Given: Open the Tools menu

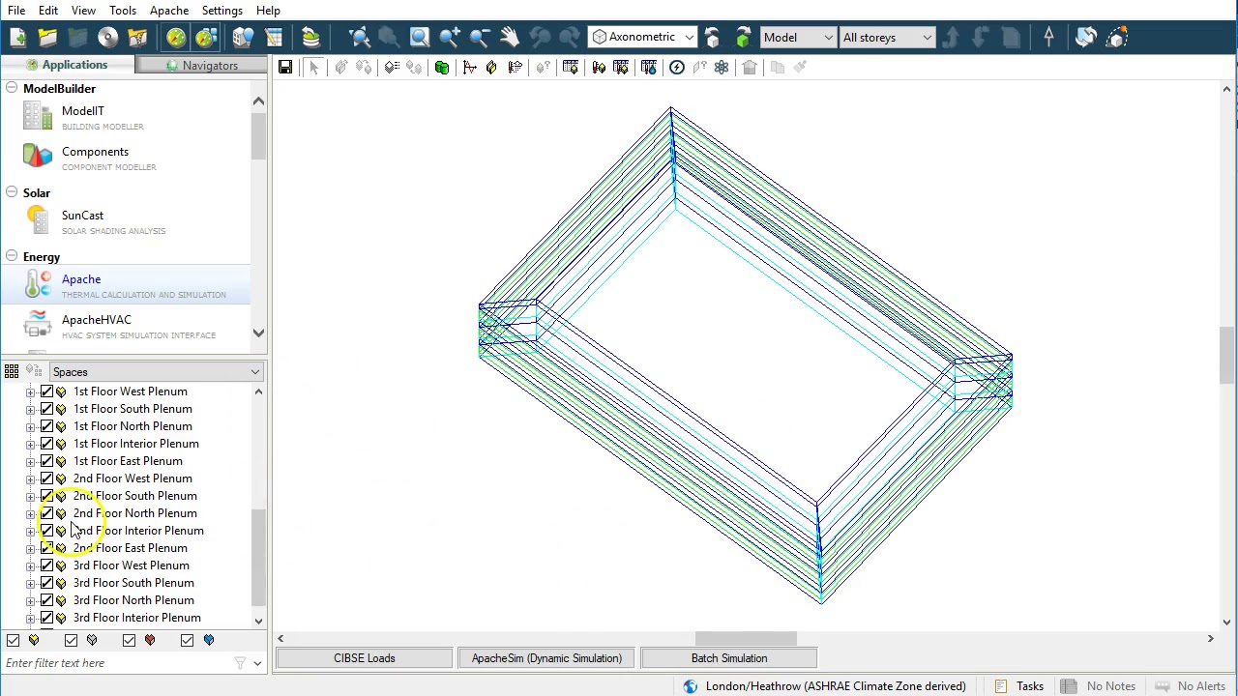Looking at the screenshot, I should pyautogui.click(x=123, y=11).
